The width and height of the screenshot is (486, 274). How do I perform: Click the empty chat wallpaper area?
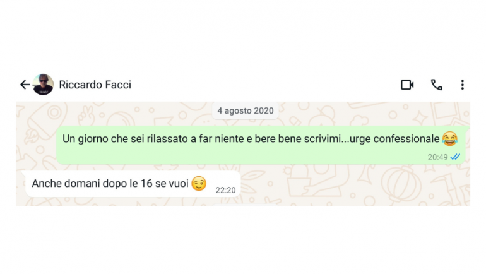[x=353, y=186]
